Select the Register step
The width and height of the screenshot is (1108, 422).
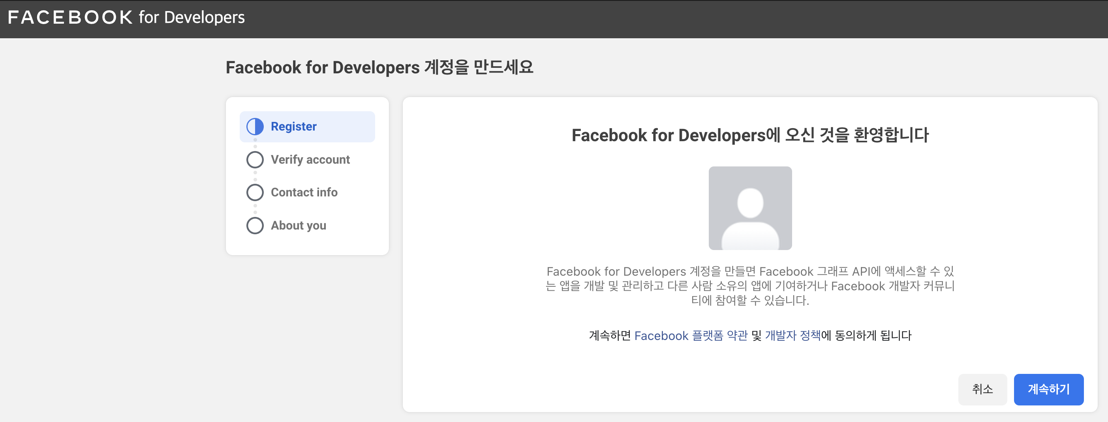click(307, 127)
